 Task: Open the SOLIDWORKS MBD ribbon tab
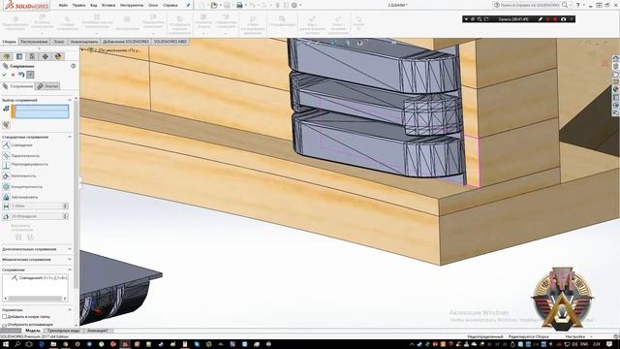pos(170,42)
